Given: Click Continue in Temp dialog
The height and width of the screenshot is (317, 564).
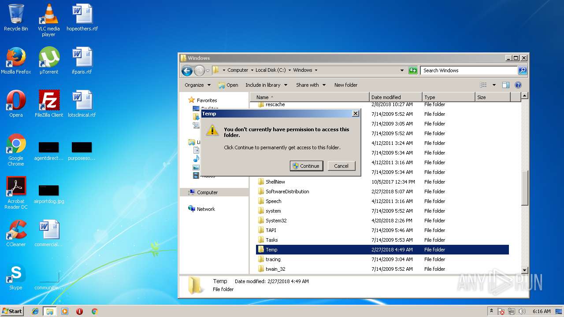Looking at the screenshot, I should coord(307,166).
